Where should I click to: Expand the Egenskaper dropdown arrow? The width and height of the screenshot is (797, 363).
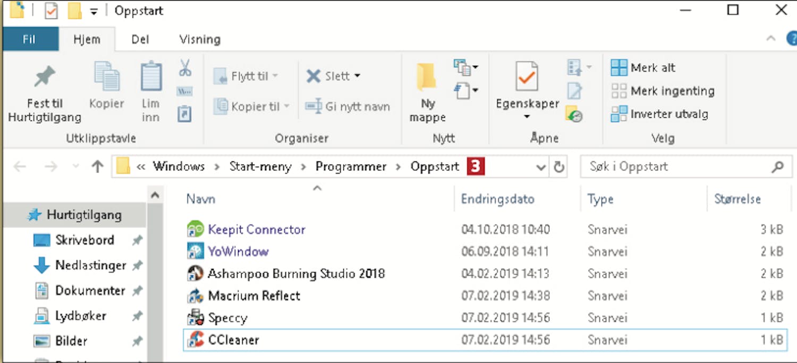[x=527, y=117]
